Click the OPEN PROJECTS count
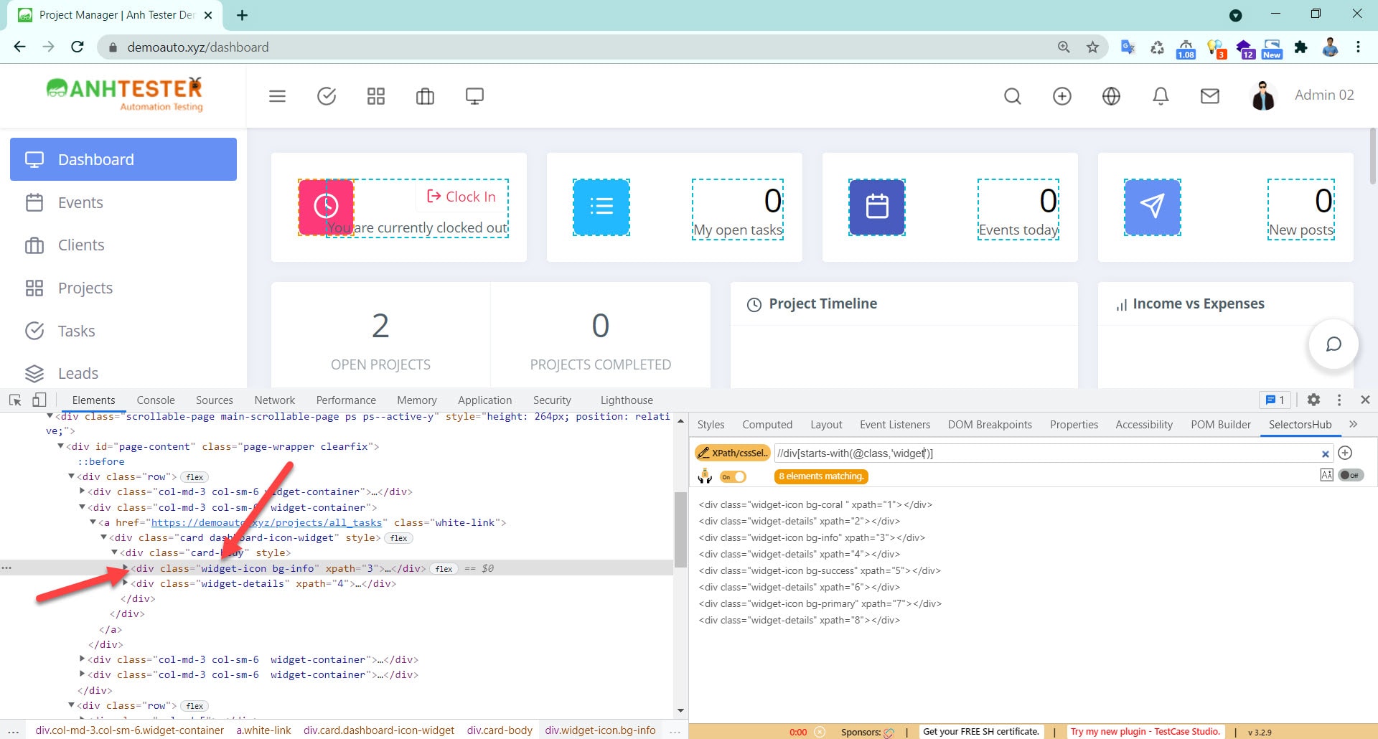 [x=380, y=326]
